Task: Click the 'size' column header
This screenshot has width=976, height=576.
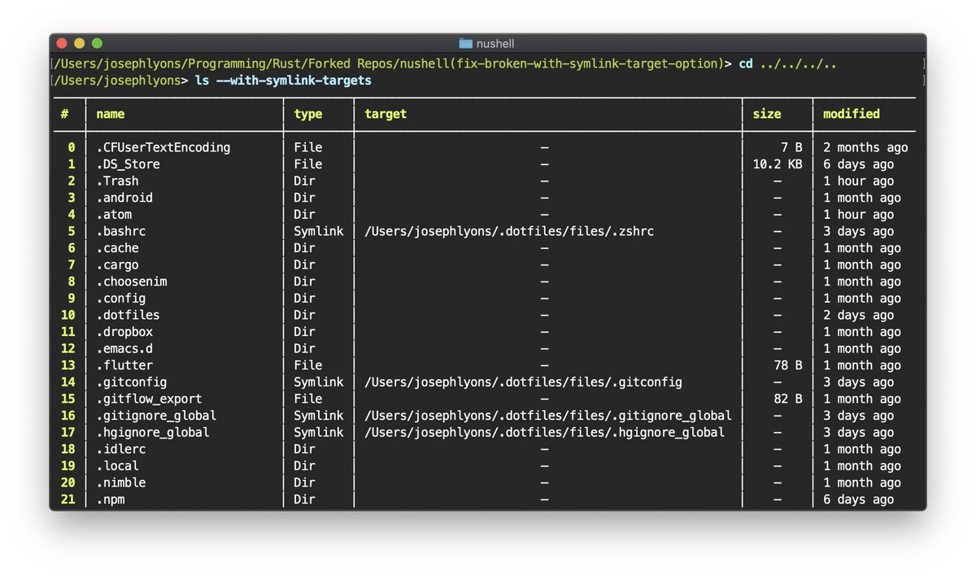Action: coord(767,114)
